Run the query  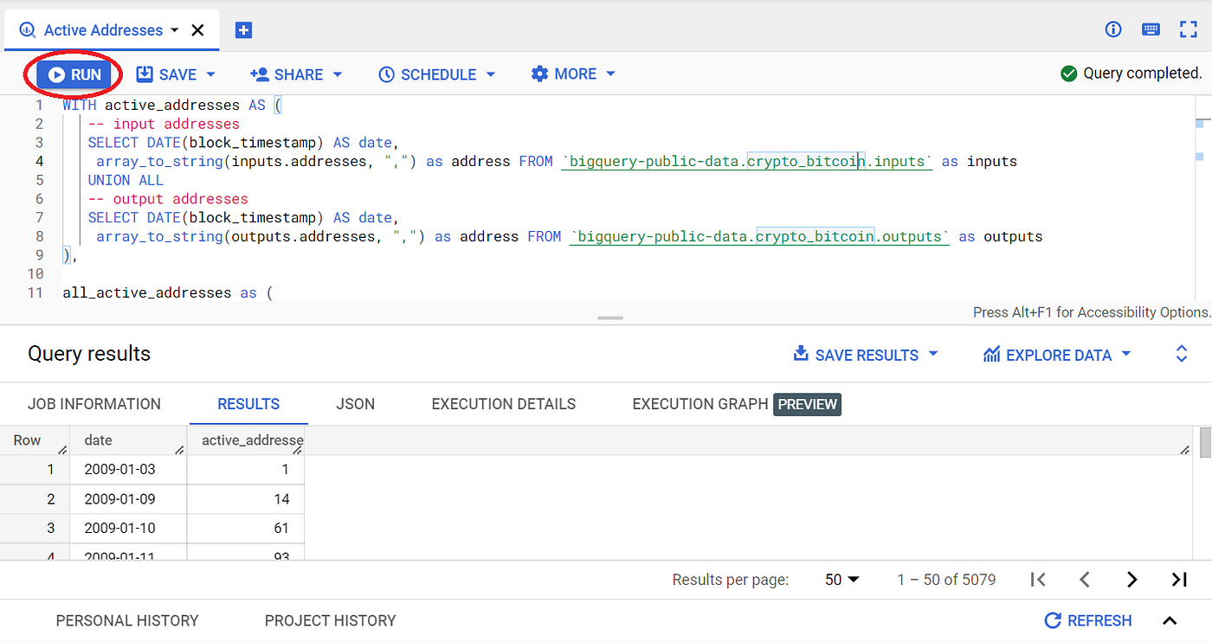pyautogui.click(x=74, y=74)
